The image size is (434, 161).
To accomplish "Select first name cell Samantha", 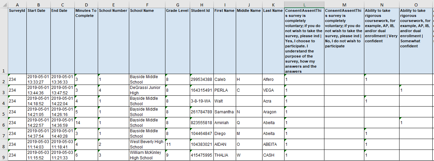I will click(x=225, y=112).
